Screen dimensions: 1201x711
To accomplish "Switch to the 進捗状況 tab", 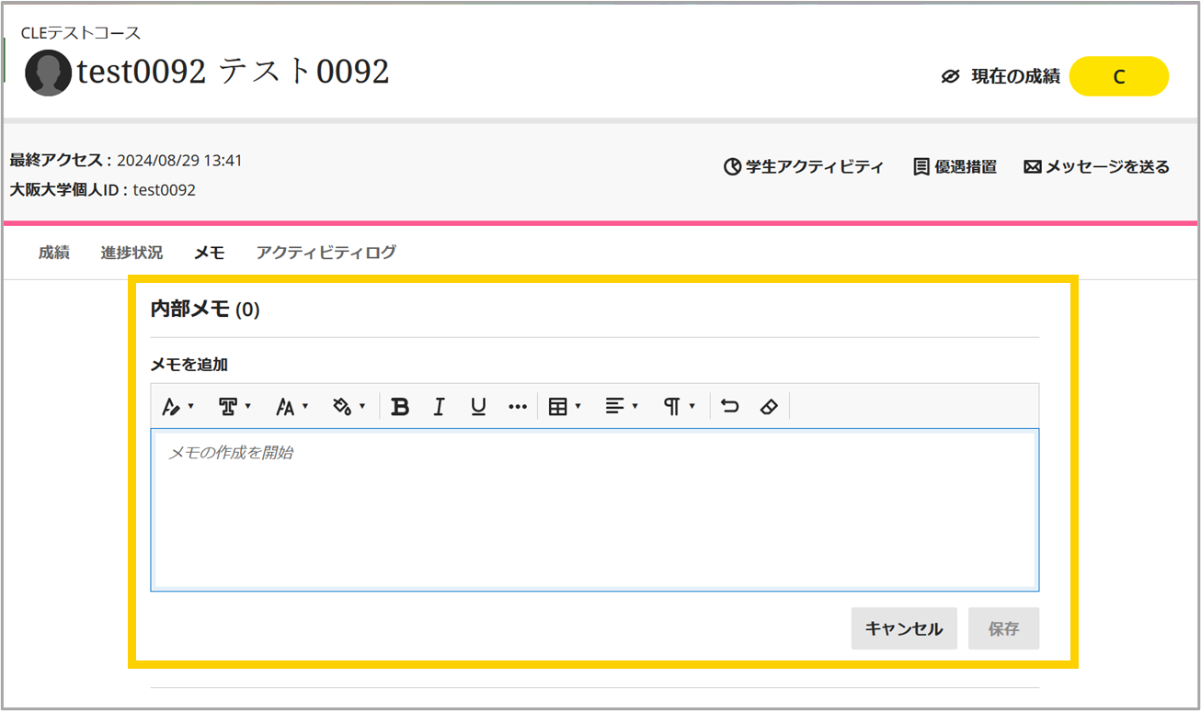I will point(132,253).
